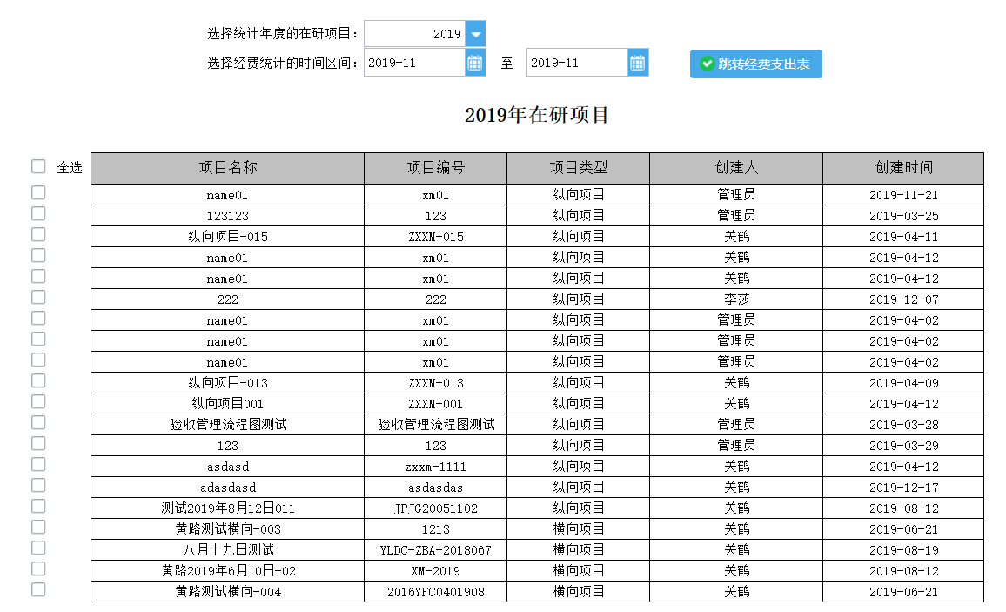Open calendar picker for end date
Screen dimensions: 1006x612
coord(638,63)
